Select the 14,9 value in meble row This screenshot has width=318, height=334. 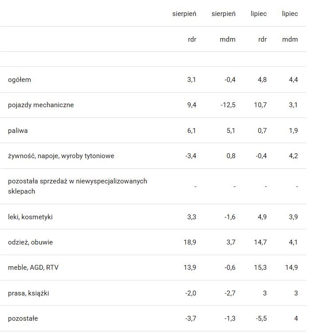point(291,268)
